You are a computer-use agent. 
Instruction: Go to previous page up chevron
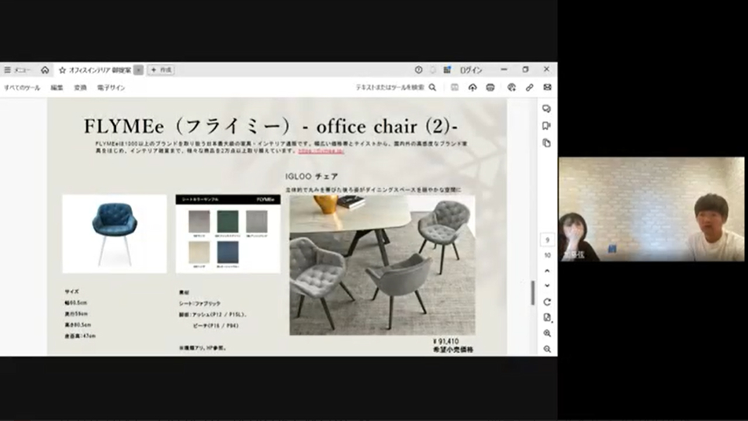(547, 271)
